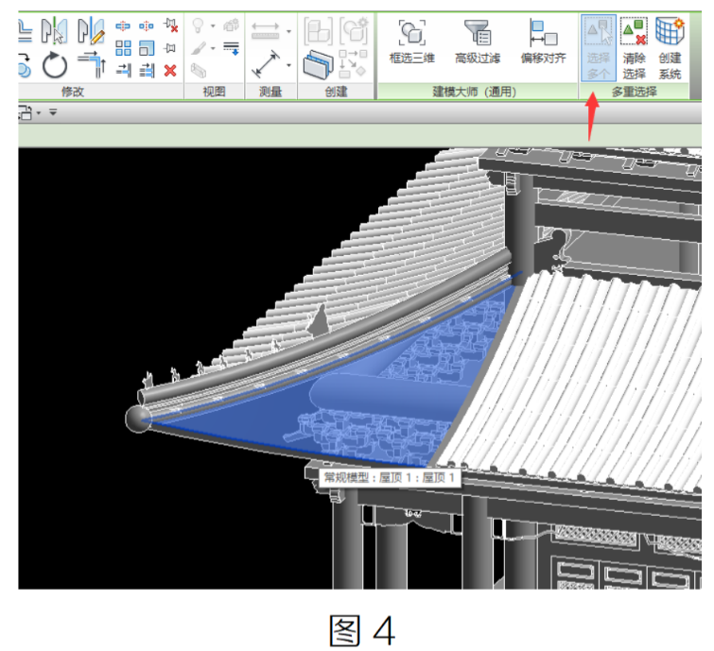Click the Create Parts icon
The height and width of the screenshot is (651, 714).
pos(319,65)
